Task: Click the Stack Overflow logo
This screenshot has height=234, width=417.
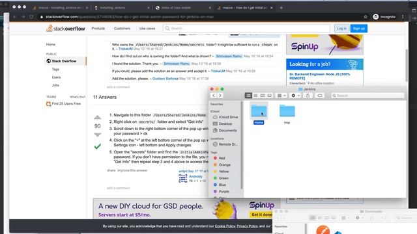Action: click(x=66, y=28)
